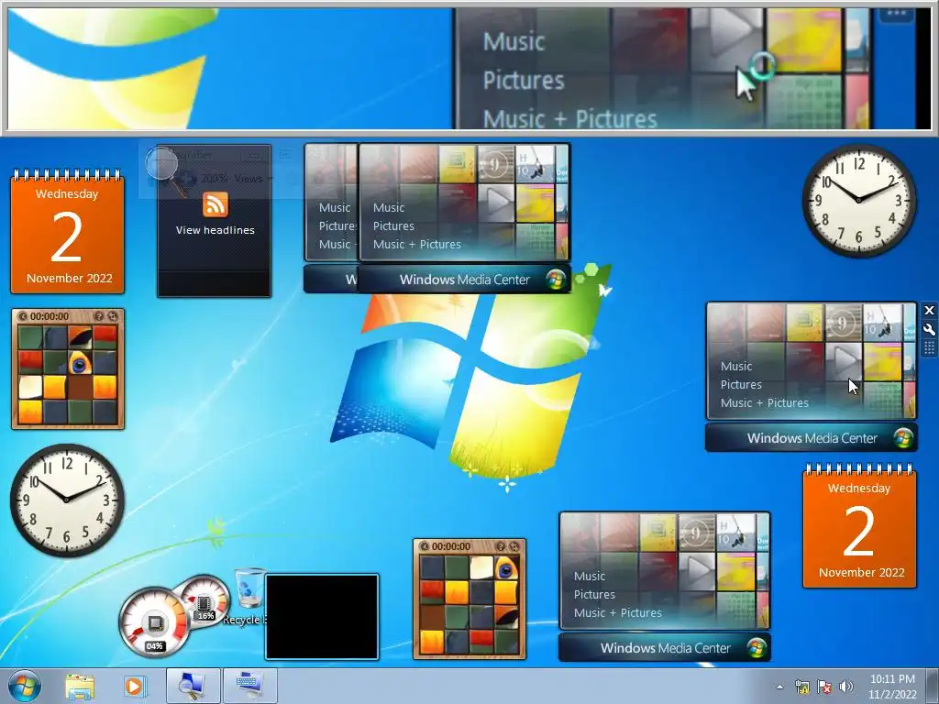Click the orange RSS feed icon
Viewport: 939px width, 704px height.
click(x=215, y=204)
